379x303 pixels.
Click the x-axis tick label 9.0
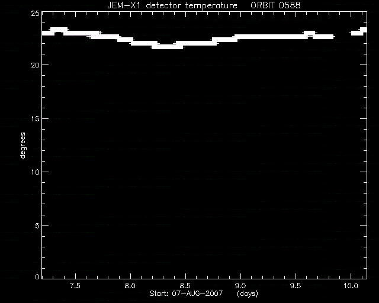tap(240, 286)
